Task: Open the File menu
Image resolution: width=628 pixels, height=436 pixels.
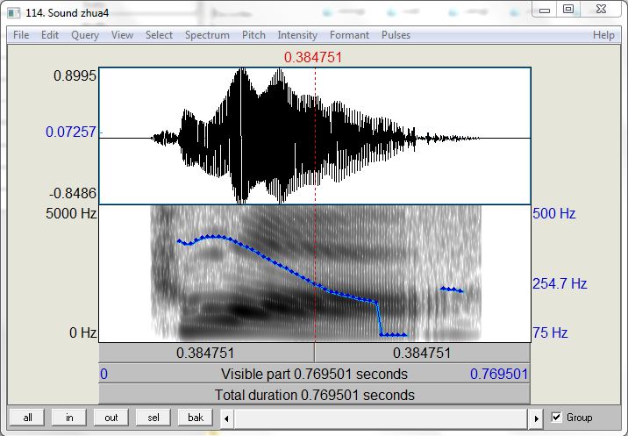Action: (x=21, y=35)
